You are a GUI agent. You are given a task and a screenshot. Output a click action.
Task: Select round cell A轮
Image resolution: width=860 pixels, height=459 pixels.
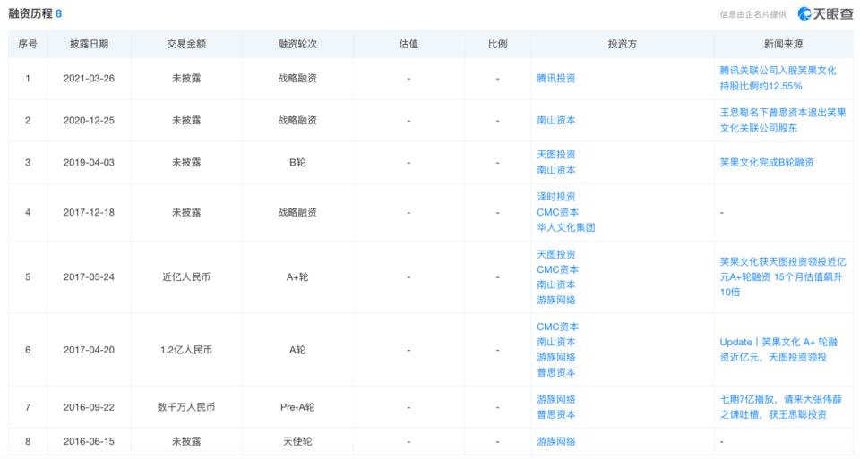[x=297, y=350]
